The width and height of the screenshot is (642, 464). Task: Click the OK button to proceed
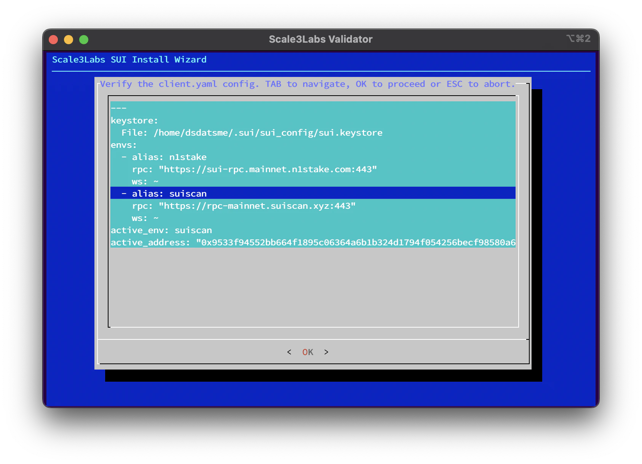coord(308,352)
